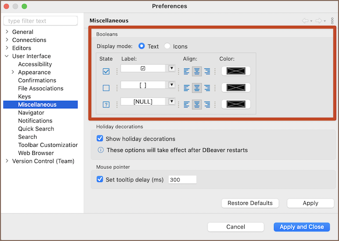The height and width of the screenshot is (241, 339).
Task: Open the label dropdown for NULL state
Action: pos(171,101)
